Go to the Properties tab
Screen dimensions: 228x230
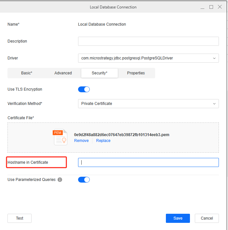click(136, 73)
